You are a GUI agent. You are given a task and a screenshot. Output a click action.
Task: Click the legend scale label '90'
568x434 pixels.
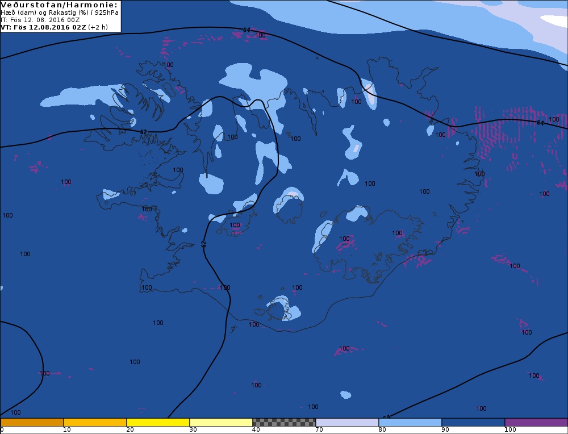(x=445, y=430)
